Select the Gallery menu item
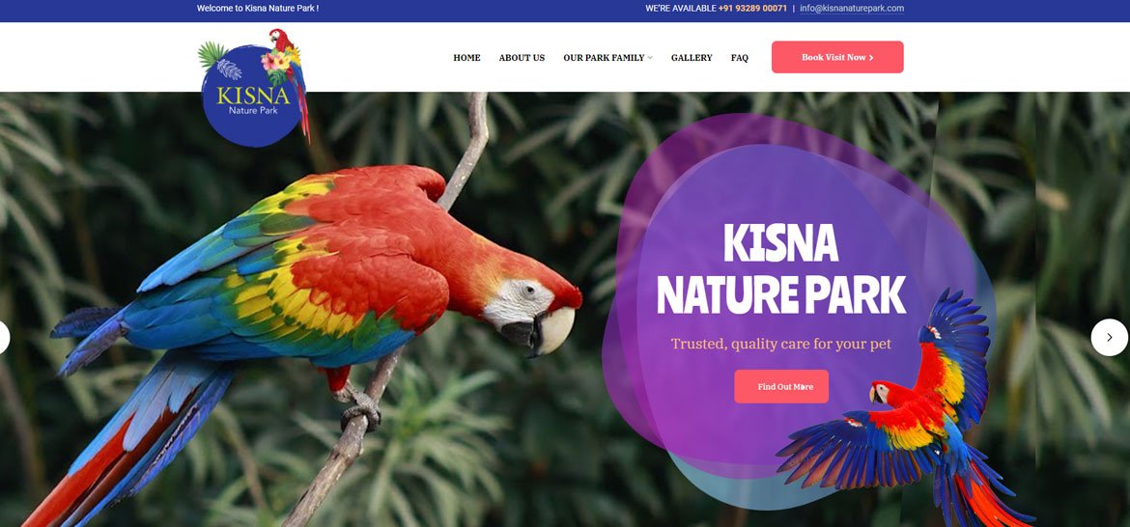The image size is (1130, 527). (692, 58)
